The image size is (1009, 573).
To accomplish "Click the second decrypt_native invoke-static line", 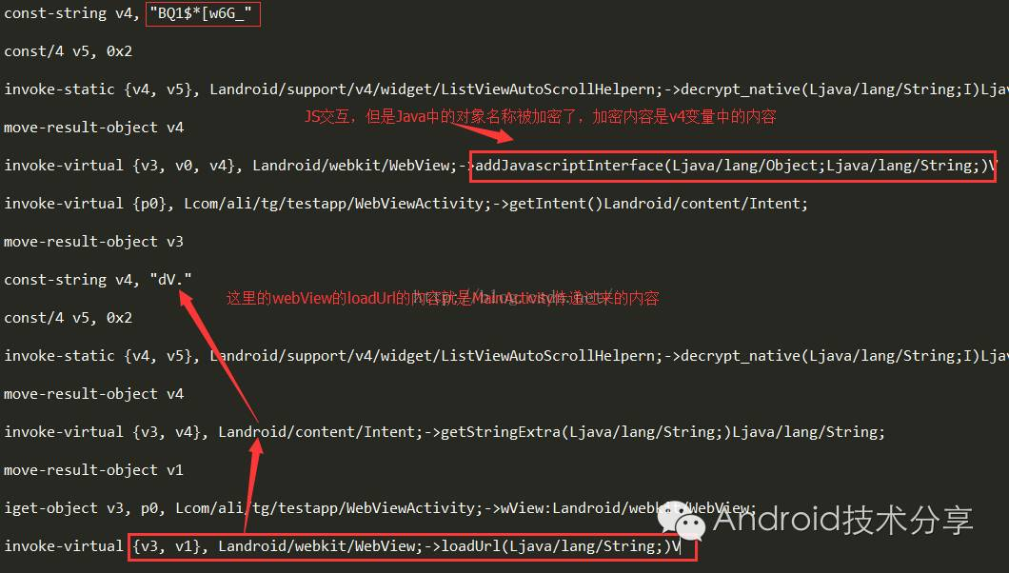I will (x=504, y=356).
